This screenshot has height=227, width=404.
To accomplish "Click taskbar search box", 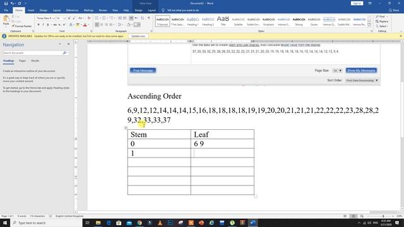I will click(x=46, y=223).
